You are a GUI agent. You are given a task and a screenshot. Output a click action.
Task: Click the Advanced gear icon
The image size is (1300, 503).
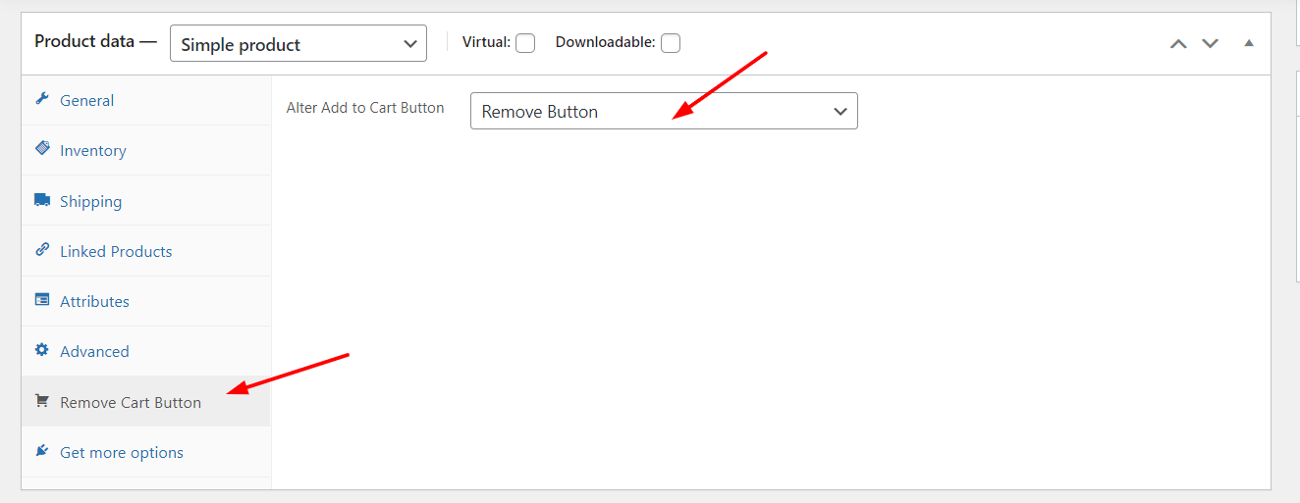42,350
